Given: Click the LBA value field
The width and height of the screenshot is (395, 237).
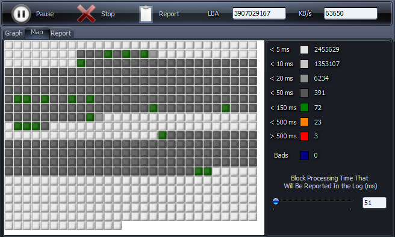Looking at the screenshot, I should [x=259, y=13].
